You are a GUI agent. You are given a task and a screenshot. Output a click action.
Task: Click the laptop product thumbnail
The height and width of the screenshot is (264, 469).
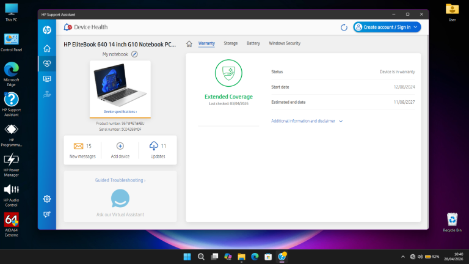(x=120, y=85)
